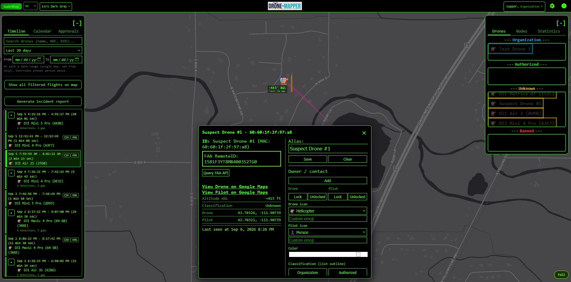Collapse the right Drones panel
The image size is (571, 282).
561,23
